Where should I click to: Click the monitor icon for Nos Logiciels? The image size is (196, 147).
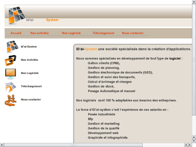(x=11, y=74)
